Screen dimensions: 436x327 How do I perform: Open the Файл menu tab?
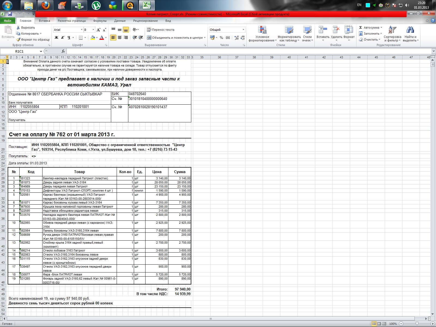[x=8, y=21]
